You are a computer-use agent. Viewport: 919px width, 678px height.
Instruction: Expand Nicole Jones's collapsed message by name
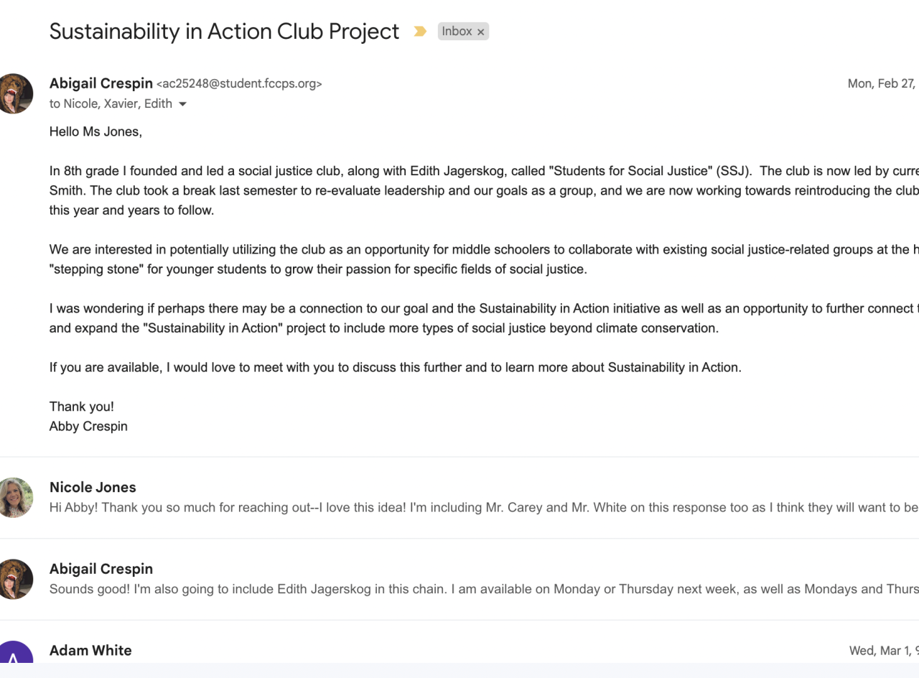(x=93, y=487)
